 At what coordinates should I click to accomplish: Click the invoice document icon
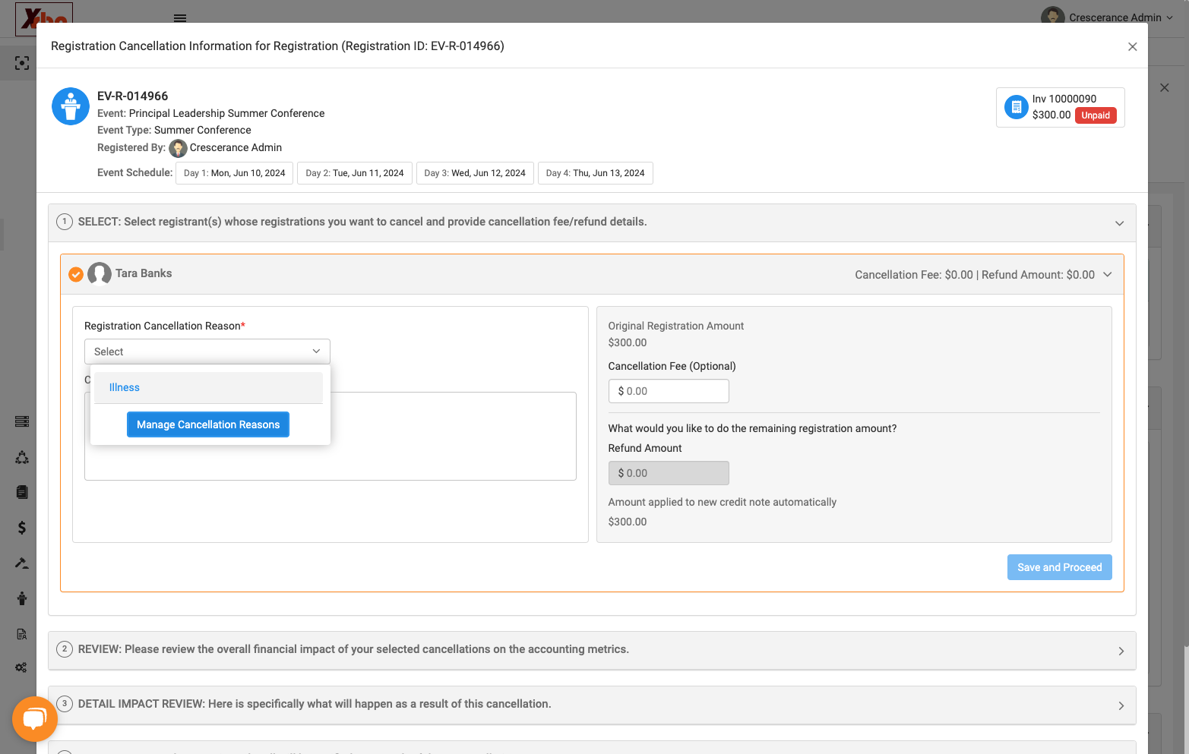tap(1017, 107)
